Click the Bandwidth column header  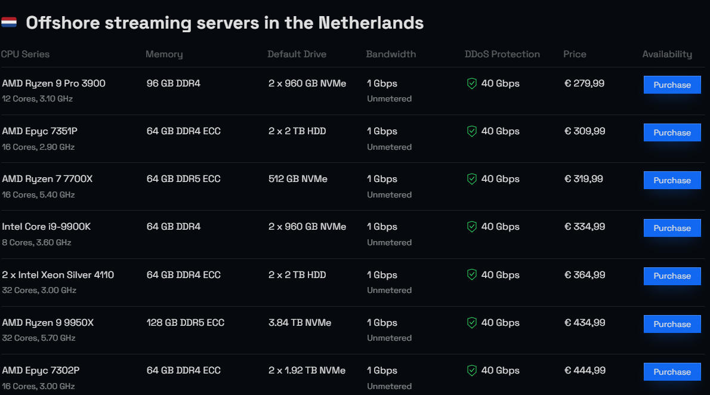tap(391, 54)
